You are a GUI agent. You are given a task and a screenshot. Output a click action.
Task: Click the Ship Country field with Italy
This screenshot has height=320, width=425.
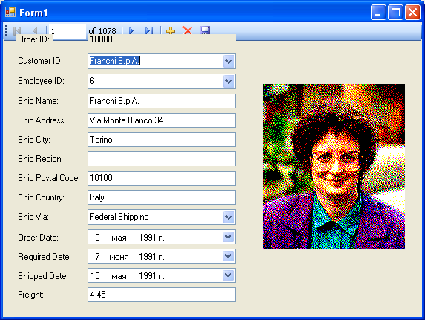pyautogui.click(x=162, y=197)
